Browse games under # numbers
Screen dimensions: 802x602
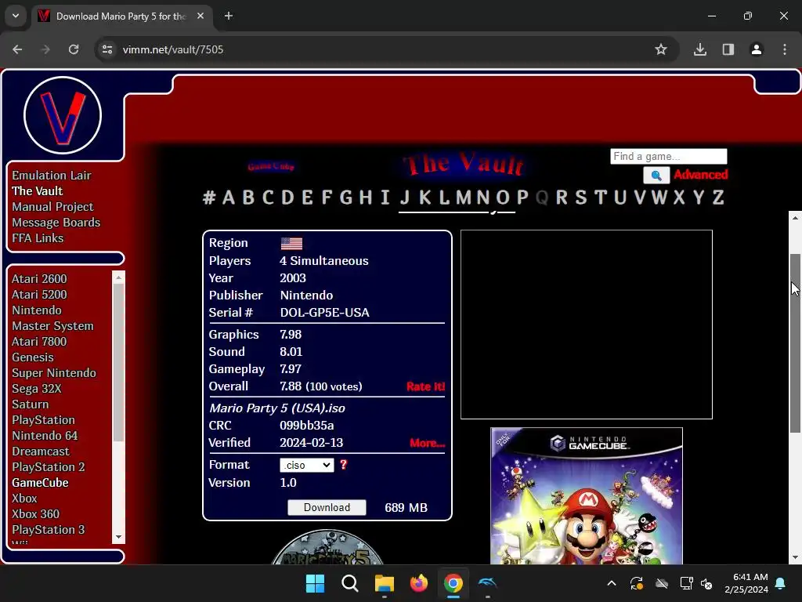208,197
